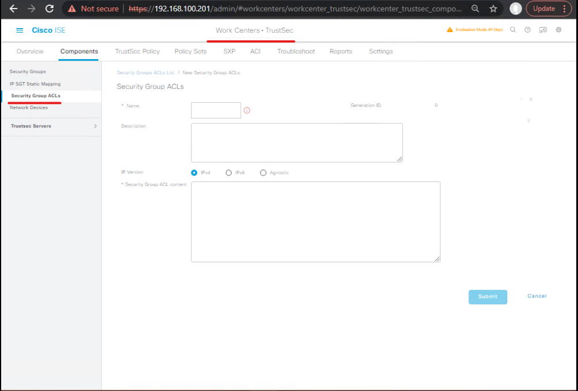Reload the page in the browser
Screen dimensions: 578x391
49,9
